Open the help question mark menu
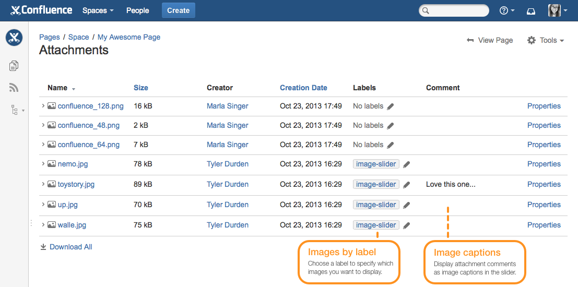 507,10
